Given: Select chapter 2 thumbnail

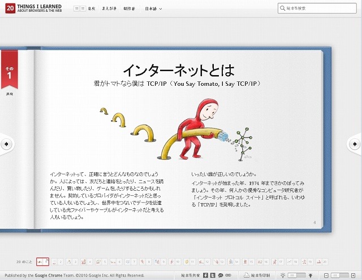Looking at the screenshot, I should click(57, 262).
